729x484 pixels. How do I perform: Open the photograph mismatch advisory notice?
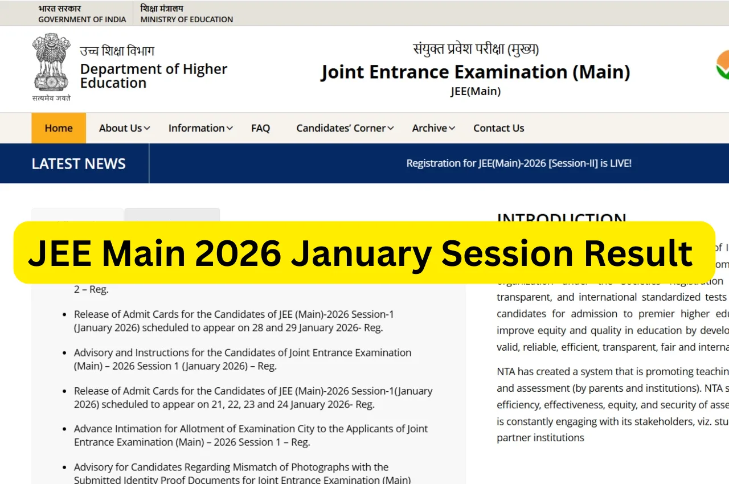[x=231, y=473]
